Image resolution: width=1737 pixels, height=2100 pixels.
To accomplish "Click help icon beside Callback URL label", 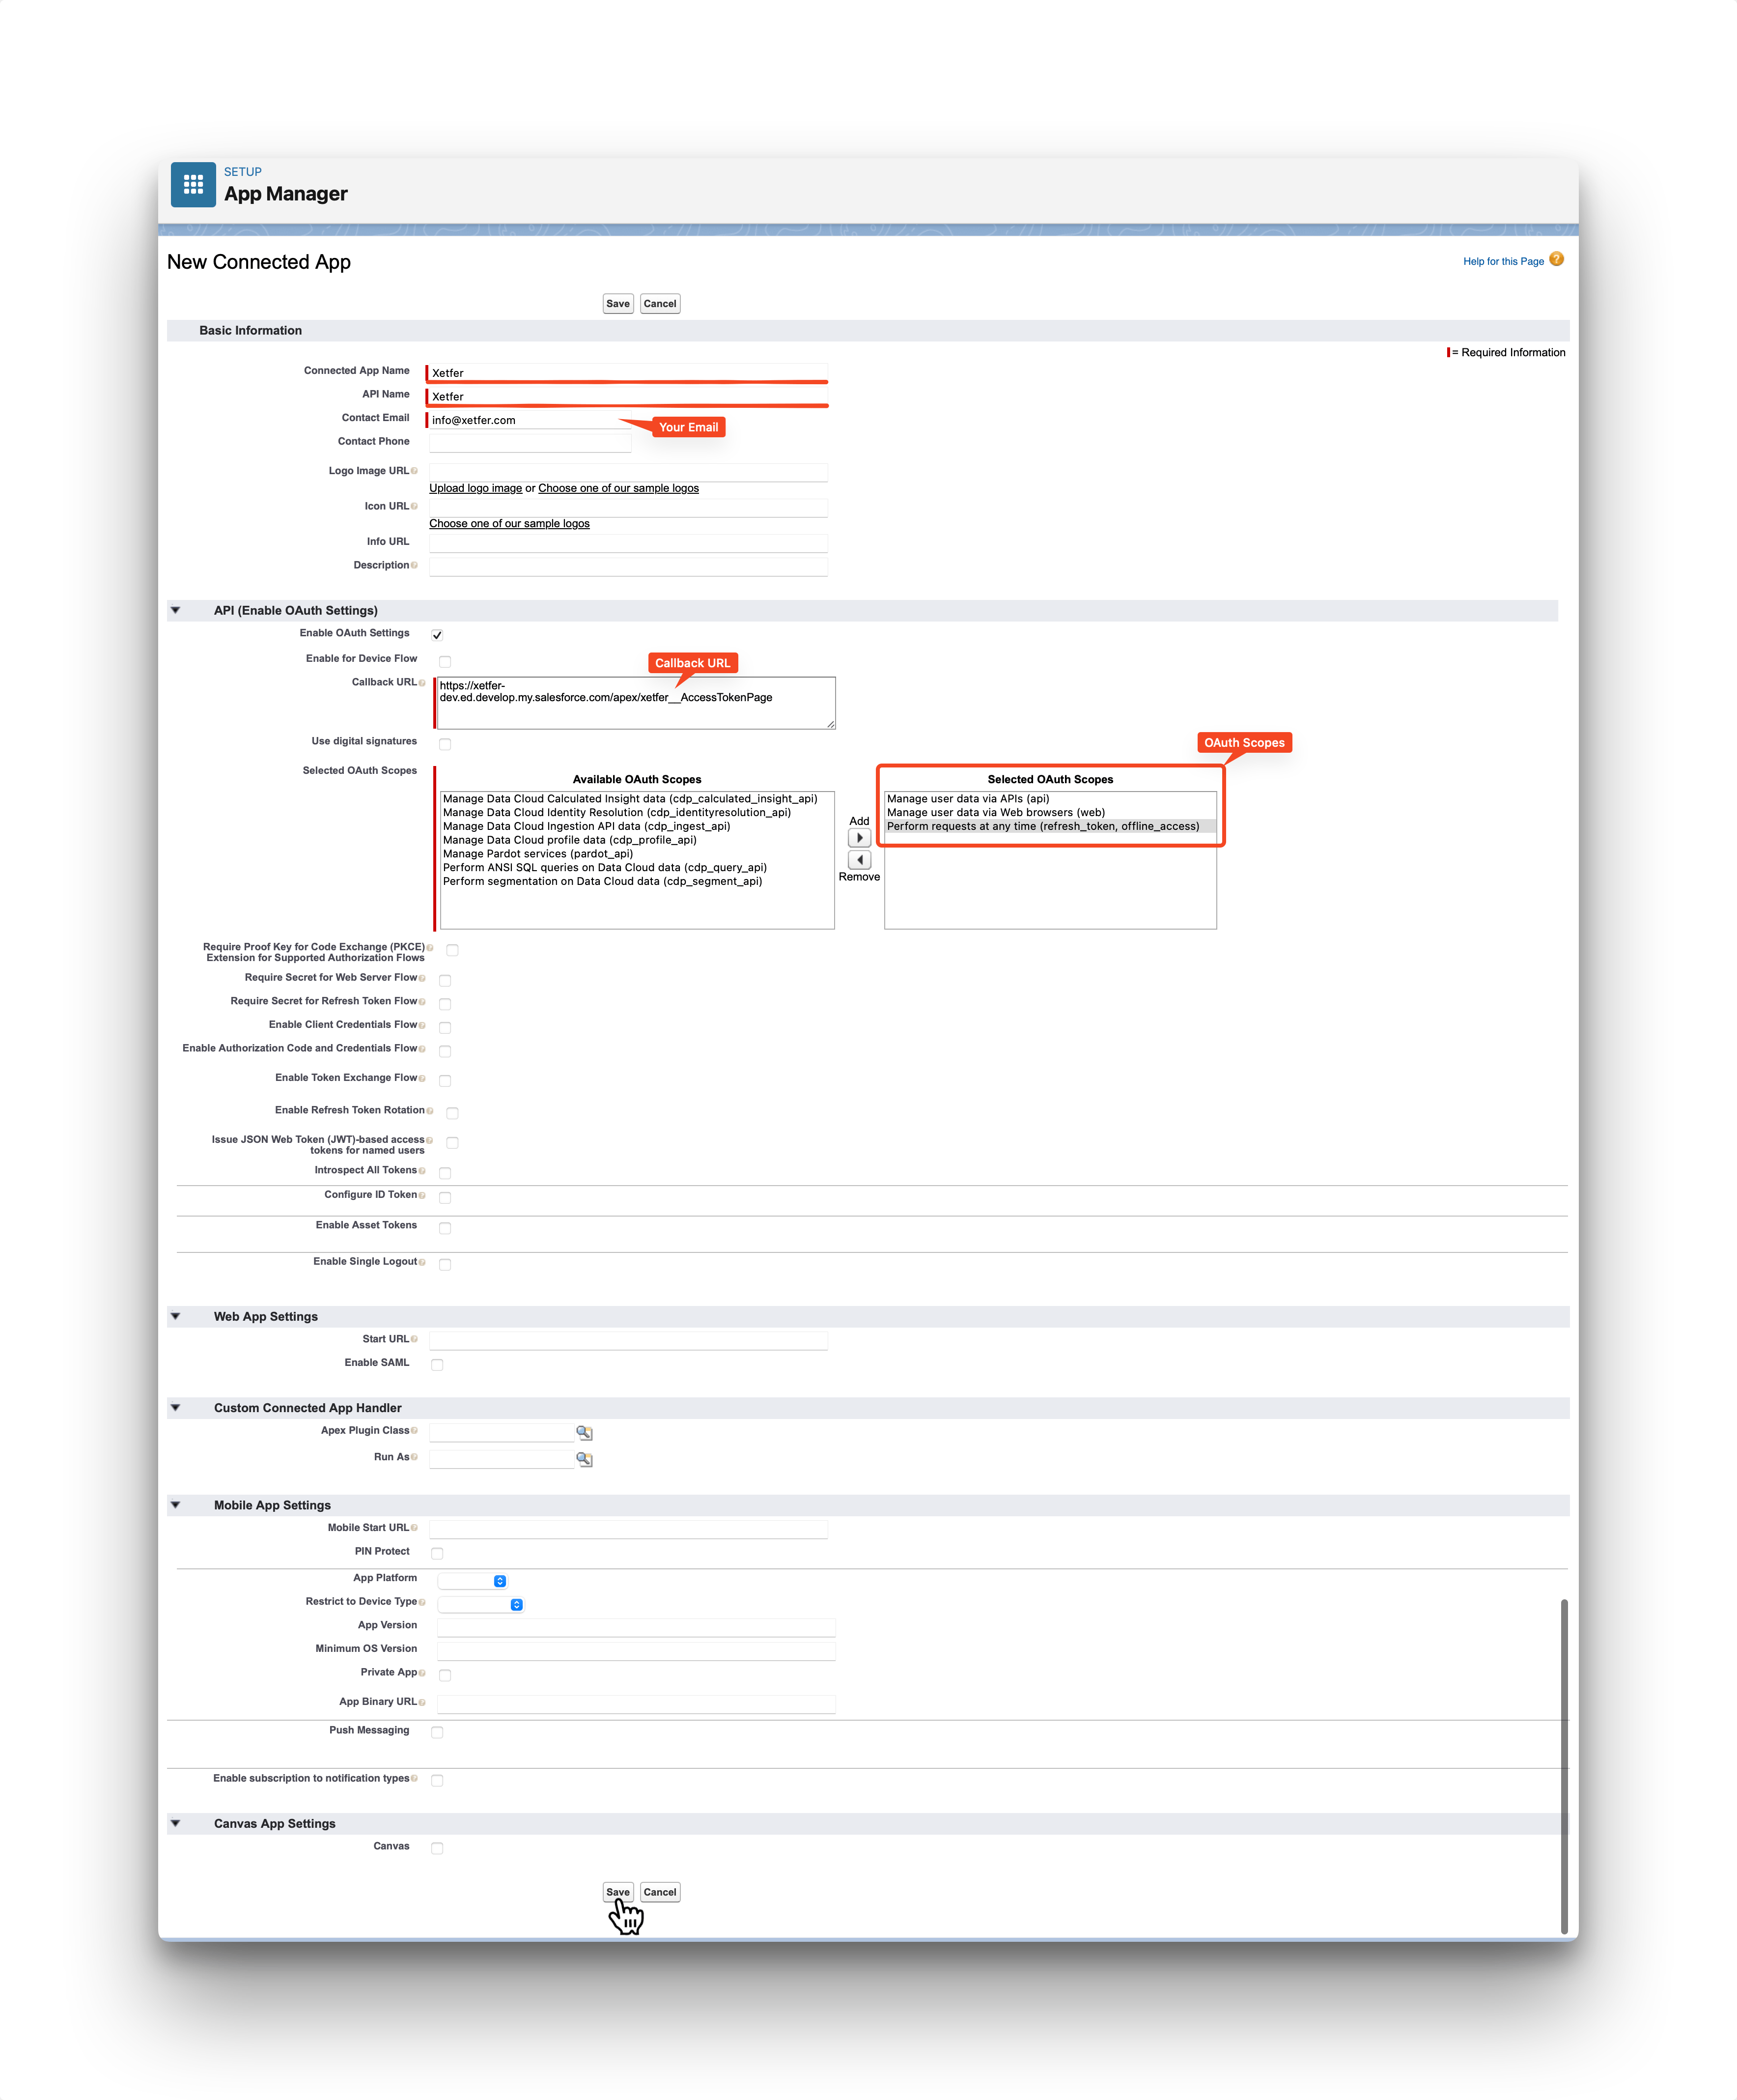I will coord(422,683).
